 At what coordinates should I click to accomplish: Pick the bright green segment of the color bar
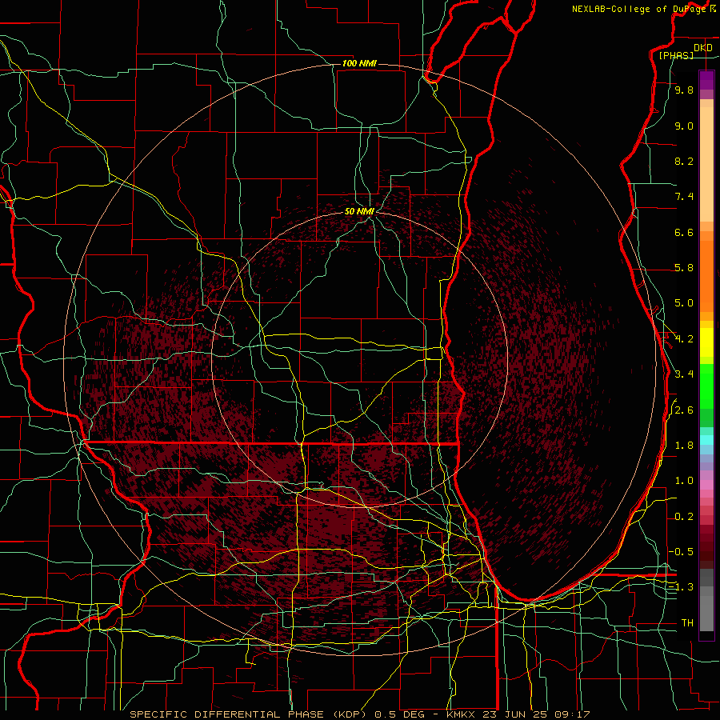coord(706,386)
